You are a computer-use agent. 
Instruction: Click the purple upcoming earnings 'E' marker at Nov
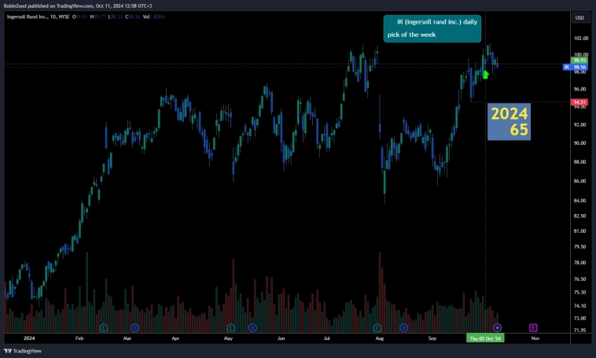[x=533, y=327]
